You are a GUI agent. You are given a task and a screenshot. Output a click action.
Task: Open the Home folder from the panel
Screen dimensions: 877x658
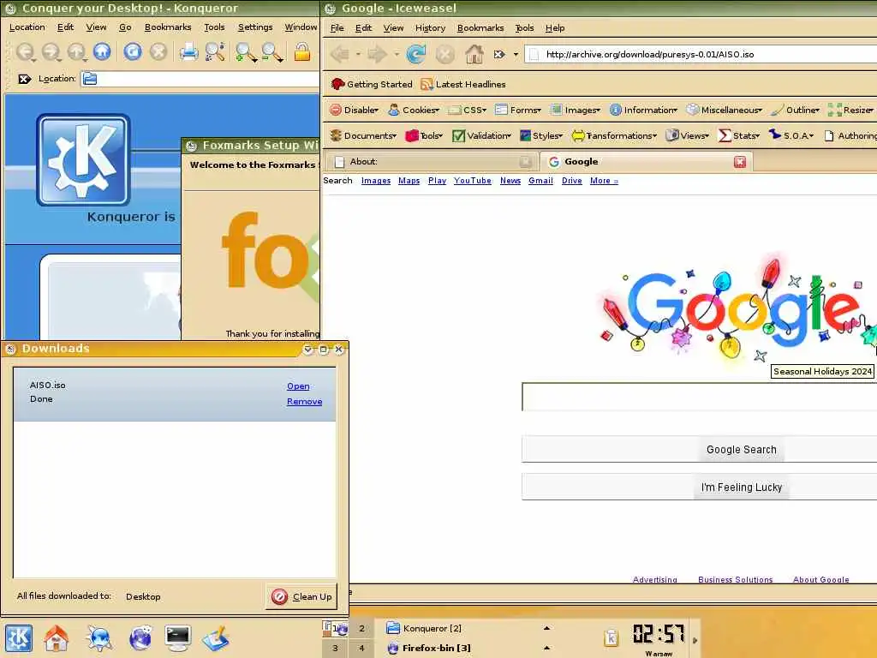tap(57, 637)
